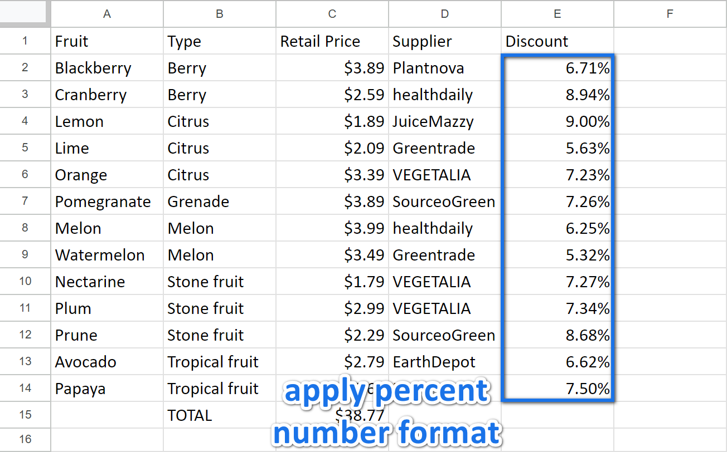Select row 13 header
Screen dimensions: 727x452
point(25,362)
